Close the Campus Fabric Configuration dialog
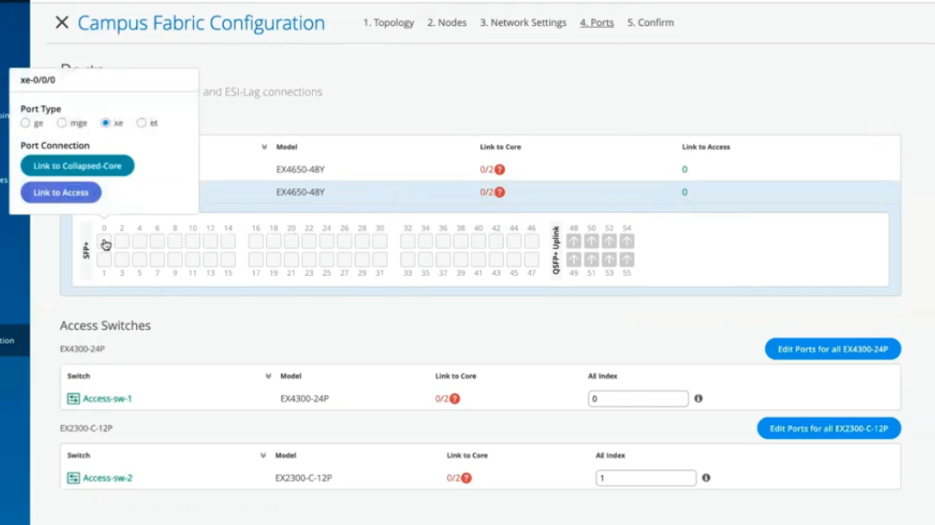The image size is (935, 525). coord(61,23)
